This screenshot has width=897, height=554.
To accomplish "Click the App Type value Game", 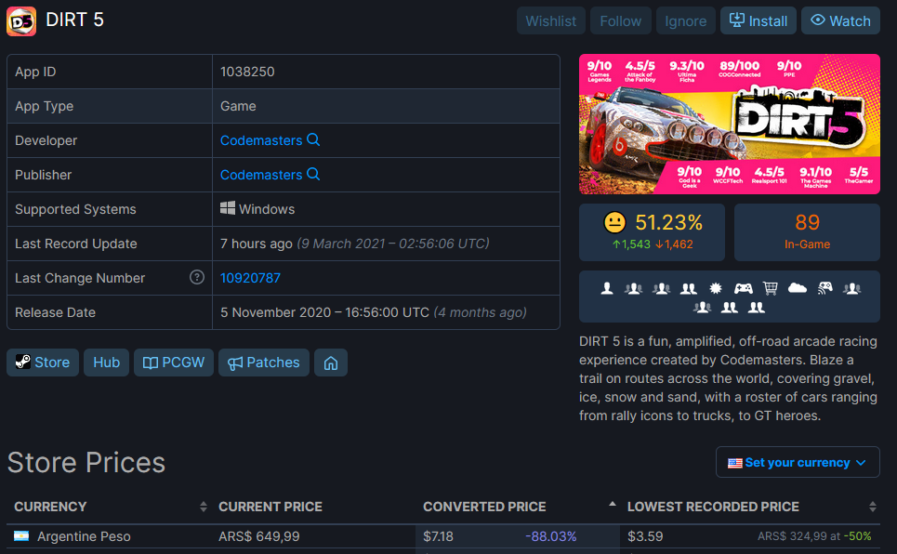I will pos(238,106).
